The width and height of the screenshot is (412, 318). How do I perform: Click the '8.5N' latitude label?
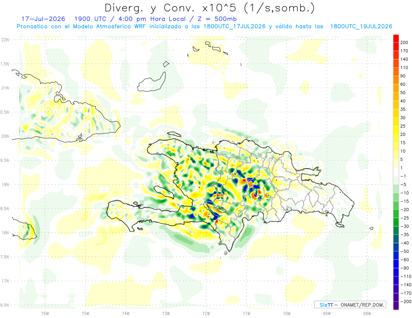[x=5, y=209]
